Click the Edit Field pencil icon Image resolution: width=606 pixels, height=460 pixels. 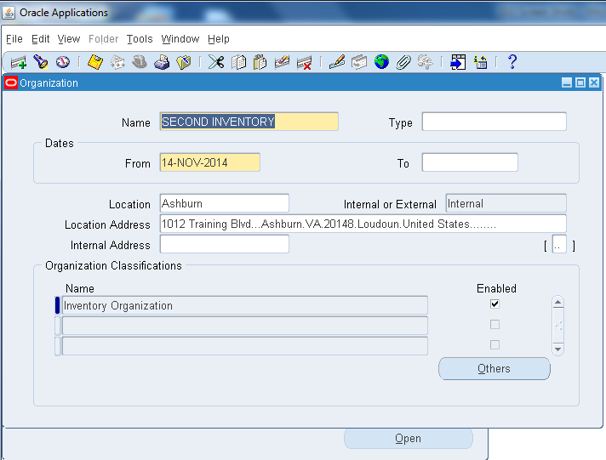[337, 62]
